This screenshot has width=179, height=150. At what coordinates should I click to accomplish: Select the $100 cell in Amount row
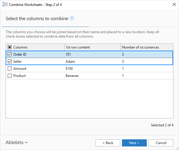pyautogui.click(x=69, y=69)
